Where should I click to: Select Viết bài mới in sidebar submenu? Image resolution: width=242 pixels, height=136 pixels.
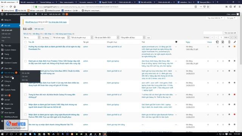6,34
